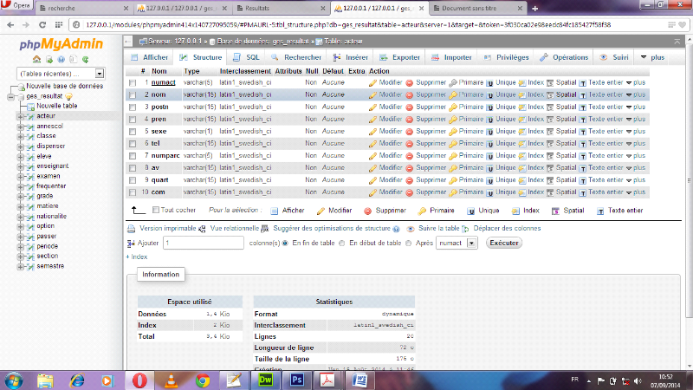Check the checkbox for nom row

coord(133,95)
